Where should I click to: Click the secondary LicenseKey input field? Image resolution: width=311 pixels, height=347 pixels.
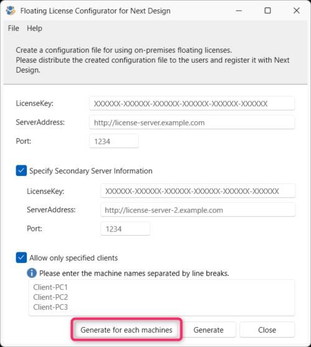pos(198,191)
